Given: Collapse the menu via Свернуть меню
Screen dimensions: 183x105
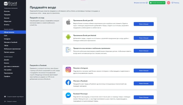Looking at the screenshot, I should (x=12, y=101).
